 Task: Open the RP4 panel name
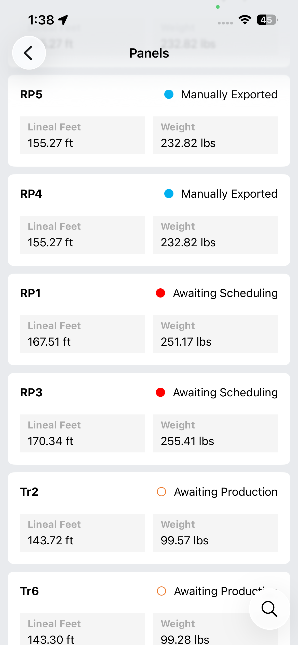[31, 194]
